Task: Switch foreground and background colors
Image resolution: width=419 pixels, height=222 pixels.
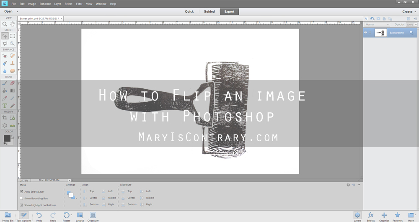Action: pos(12,137)
